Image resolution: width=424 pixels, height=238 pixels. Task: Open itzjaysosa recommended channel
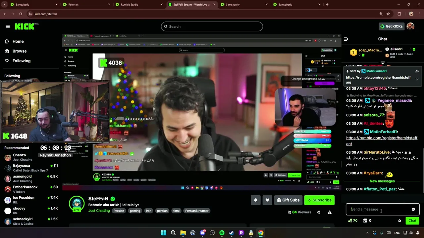pyautogui.click(x=31, y=168)
